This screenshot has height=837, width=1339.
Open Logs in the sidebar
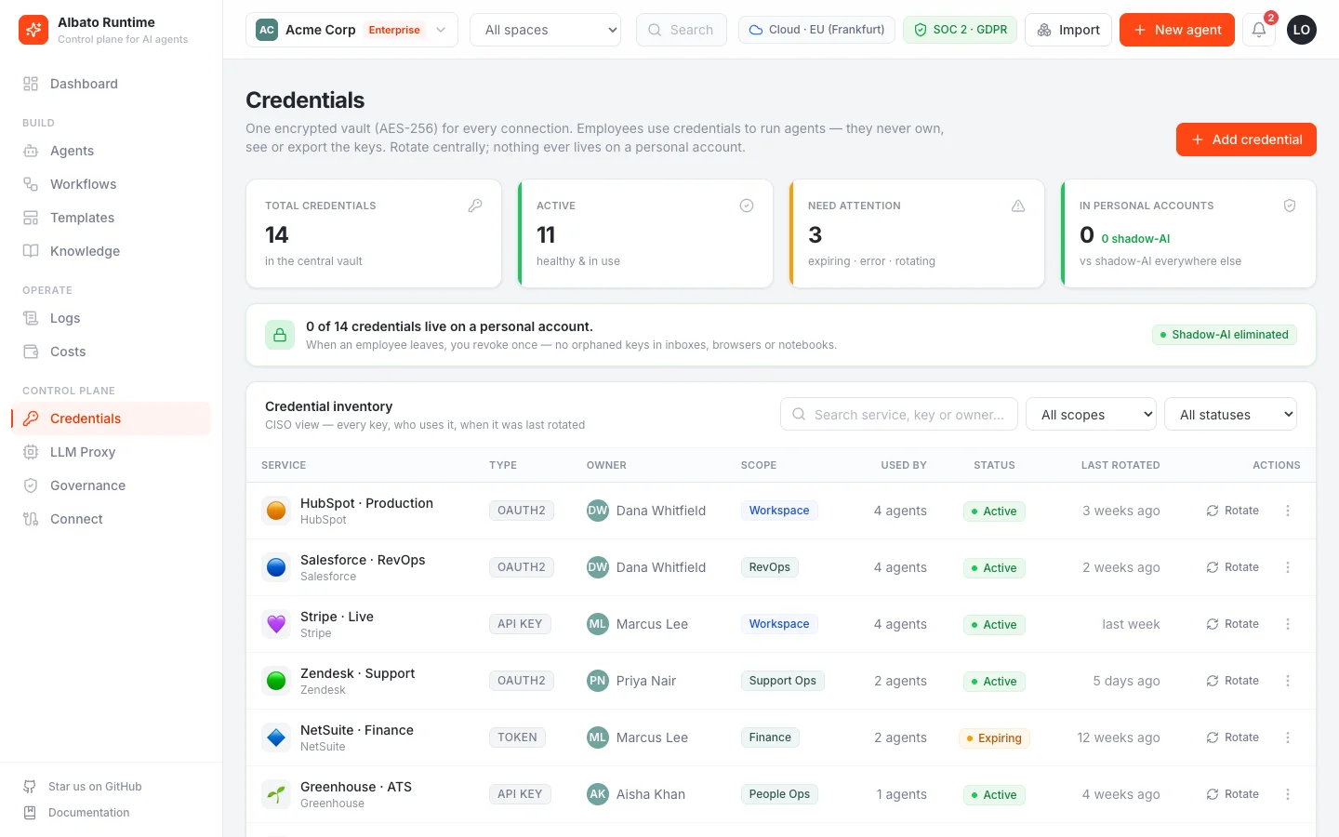pos(112,318)
